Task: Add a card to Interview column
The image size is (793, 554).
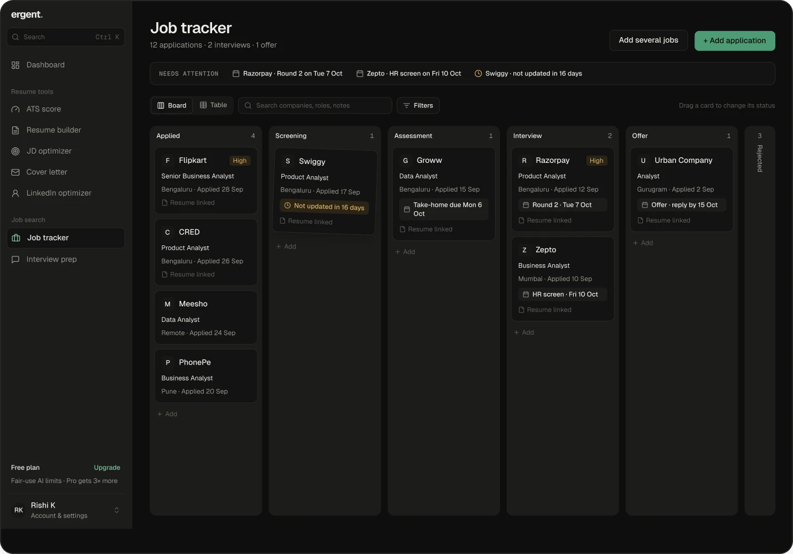Action: 524,332
